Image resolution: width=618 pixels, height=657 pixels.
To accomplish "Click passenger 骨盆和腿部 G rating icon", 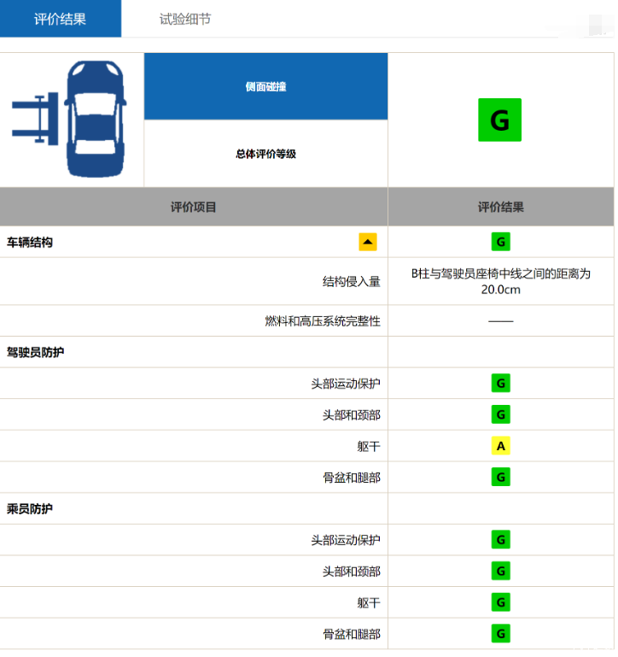I will point(500,634).
